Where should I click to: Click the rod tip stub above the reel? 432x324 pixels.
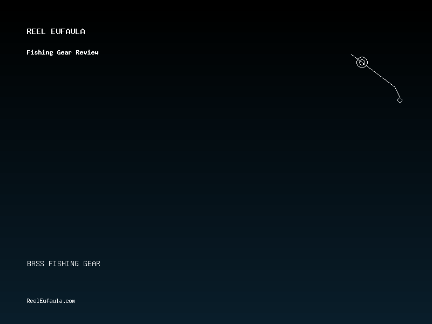pos(354,56)
